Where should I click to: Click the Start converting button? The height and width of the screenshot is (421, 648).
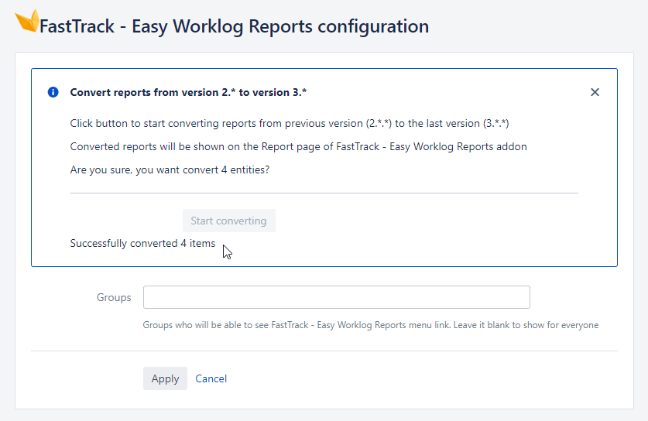229,221
